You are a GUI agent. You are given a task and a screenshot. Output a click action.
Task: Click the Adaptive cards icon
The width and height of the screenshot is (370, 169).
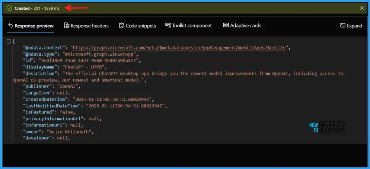point(226,25)
